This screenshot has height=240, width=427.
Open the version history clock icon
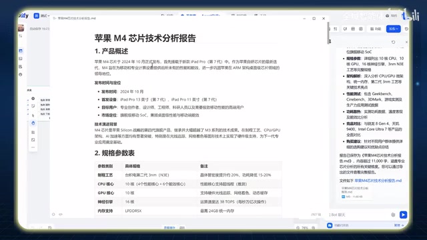click(x=406, y=29)
